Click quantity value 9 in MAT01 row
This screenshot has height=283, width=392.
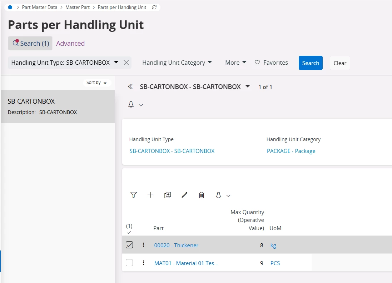[262, 263]
